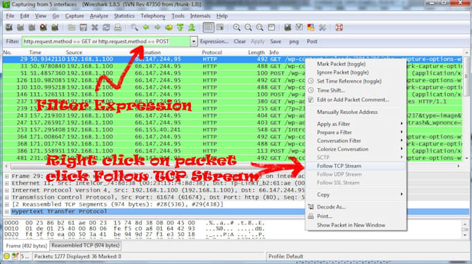The height and width of the screenshot is (264, 472).
Task: Save this capture file icon
Action: pyautogui.click(x=83, y=27)
